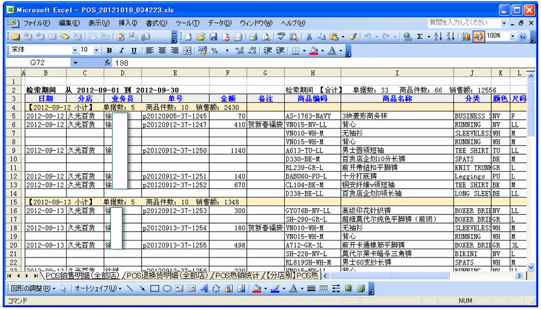Screen dimensions: 541x310
Task: Switch to the POS热销统计 sheet tab
Action: point(237,276)
